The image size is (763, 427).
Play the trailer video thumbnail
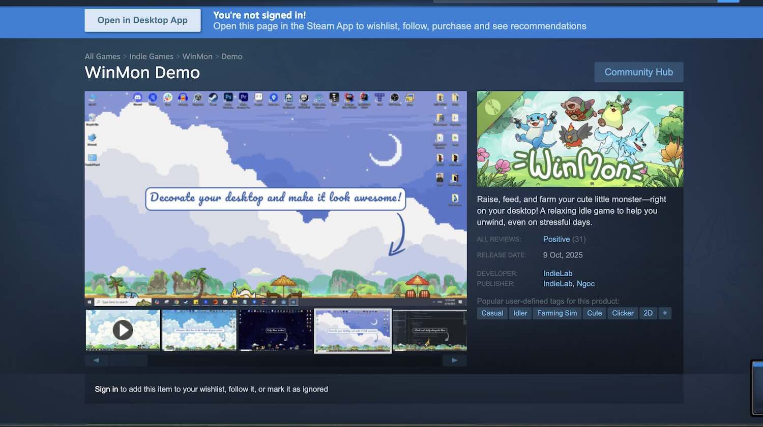(123, 330)
